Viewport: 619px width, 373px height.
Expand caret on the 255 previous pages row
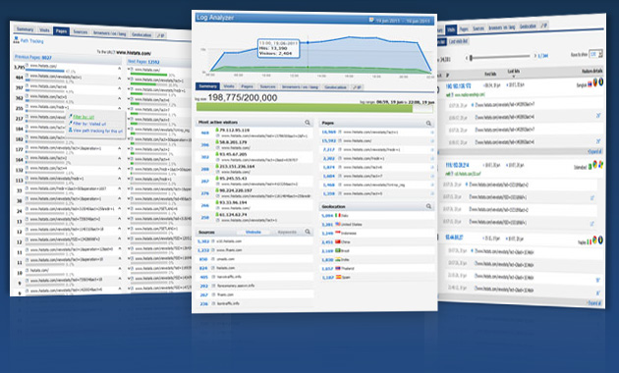pyautogui.click(x=119, y=108)
